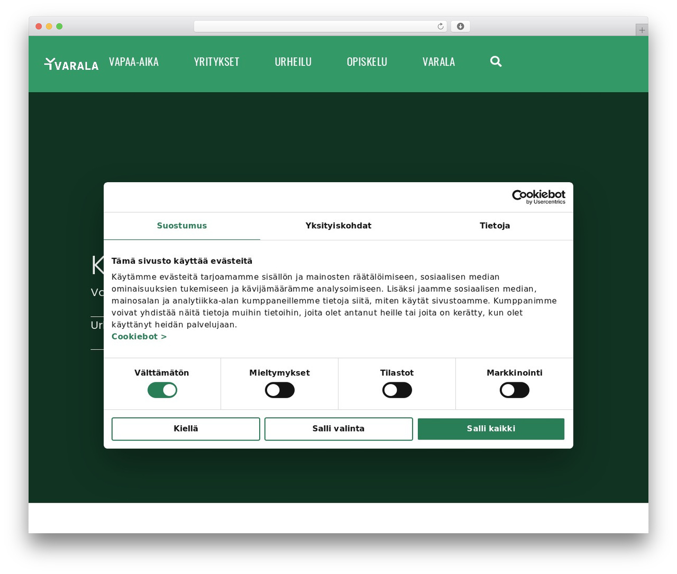The height and width of the screenshot is (574, 677).
Task: Open the browser downloads icon
Action: [x=460, y=26]
